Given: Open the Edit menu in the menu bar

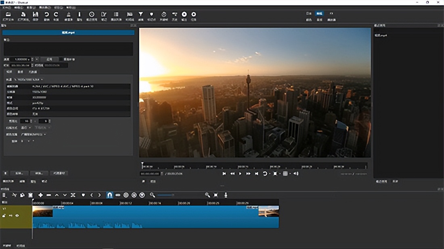Looking at the screenshot, I should (19, 8).
